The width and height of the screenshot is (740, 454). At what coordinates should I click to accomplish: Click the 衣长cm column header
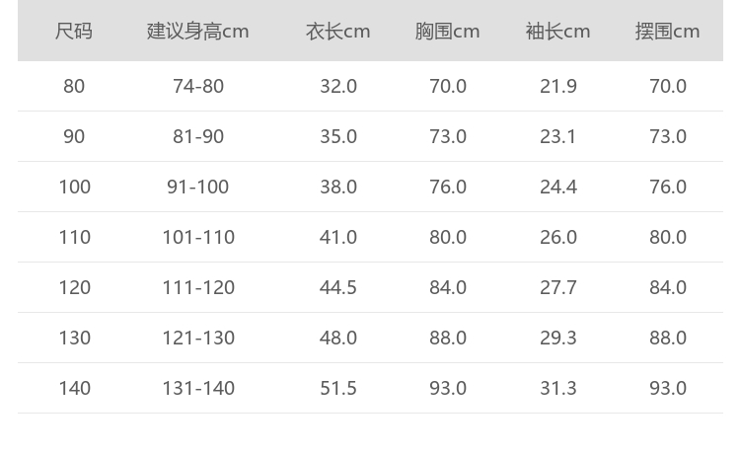click(338, 31)
